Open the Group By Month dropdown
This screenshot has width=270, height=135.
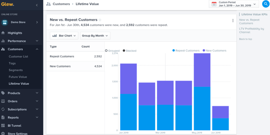tap(95, 36)
